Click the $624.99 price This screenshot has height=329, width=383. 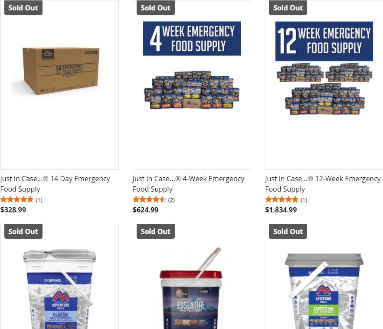point(146,210)
